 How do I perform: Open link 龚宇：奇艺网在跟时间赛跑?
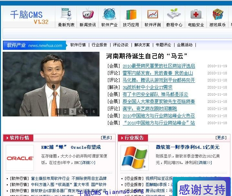[x=150, y=109]
